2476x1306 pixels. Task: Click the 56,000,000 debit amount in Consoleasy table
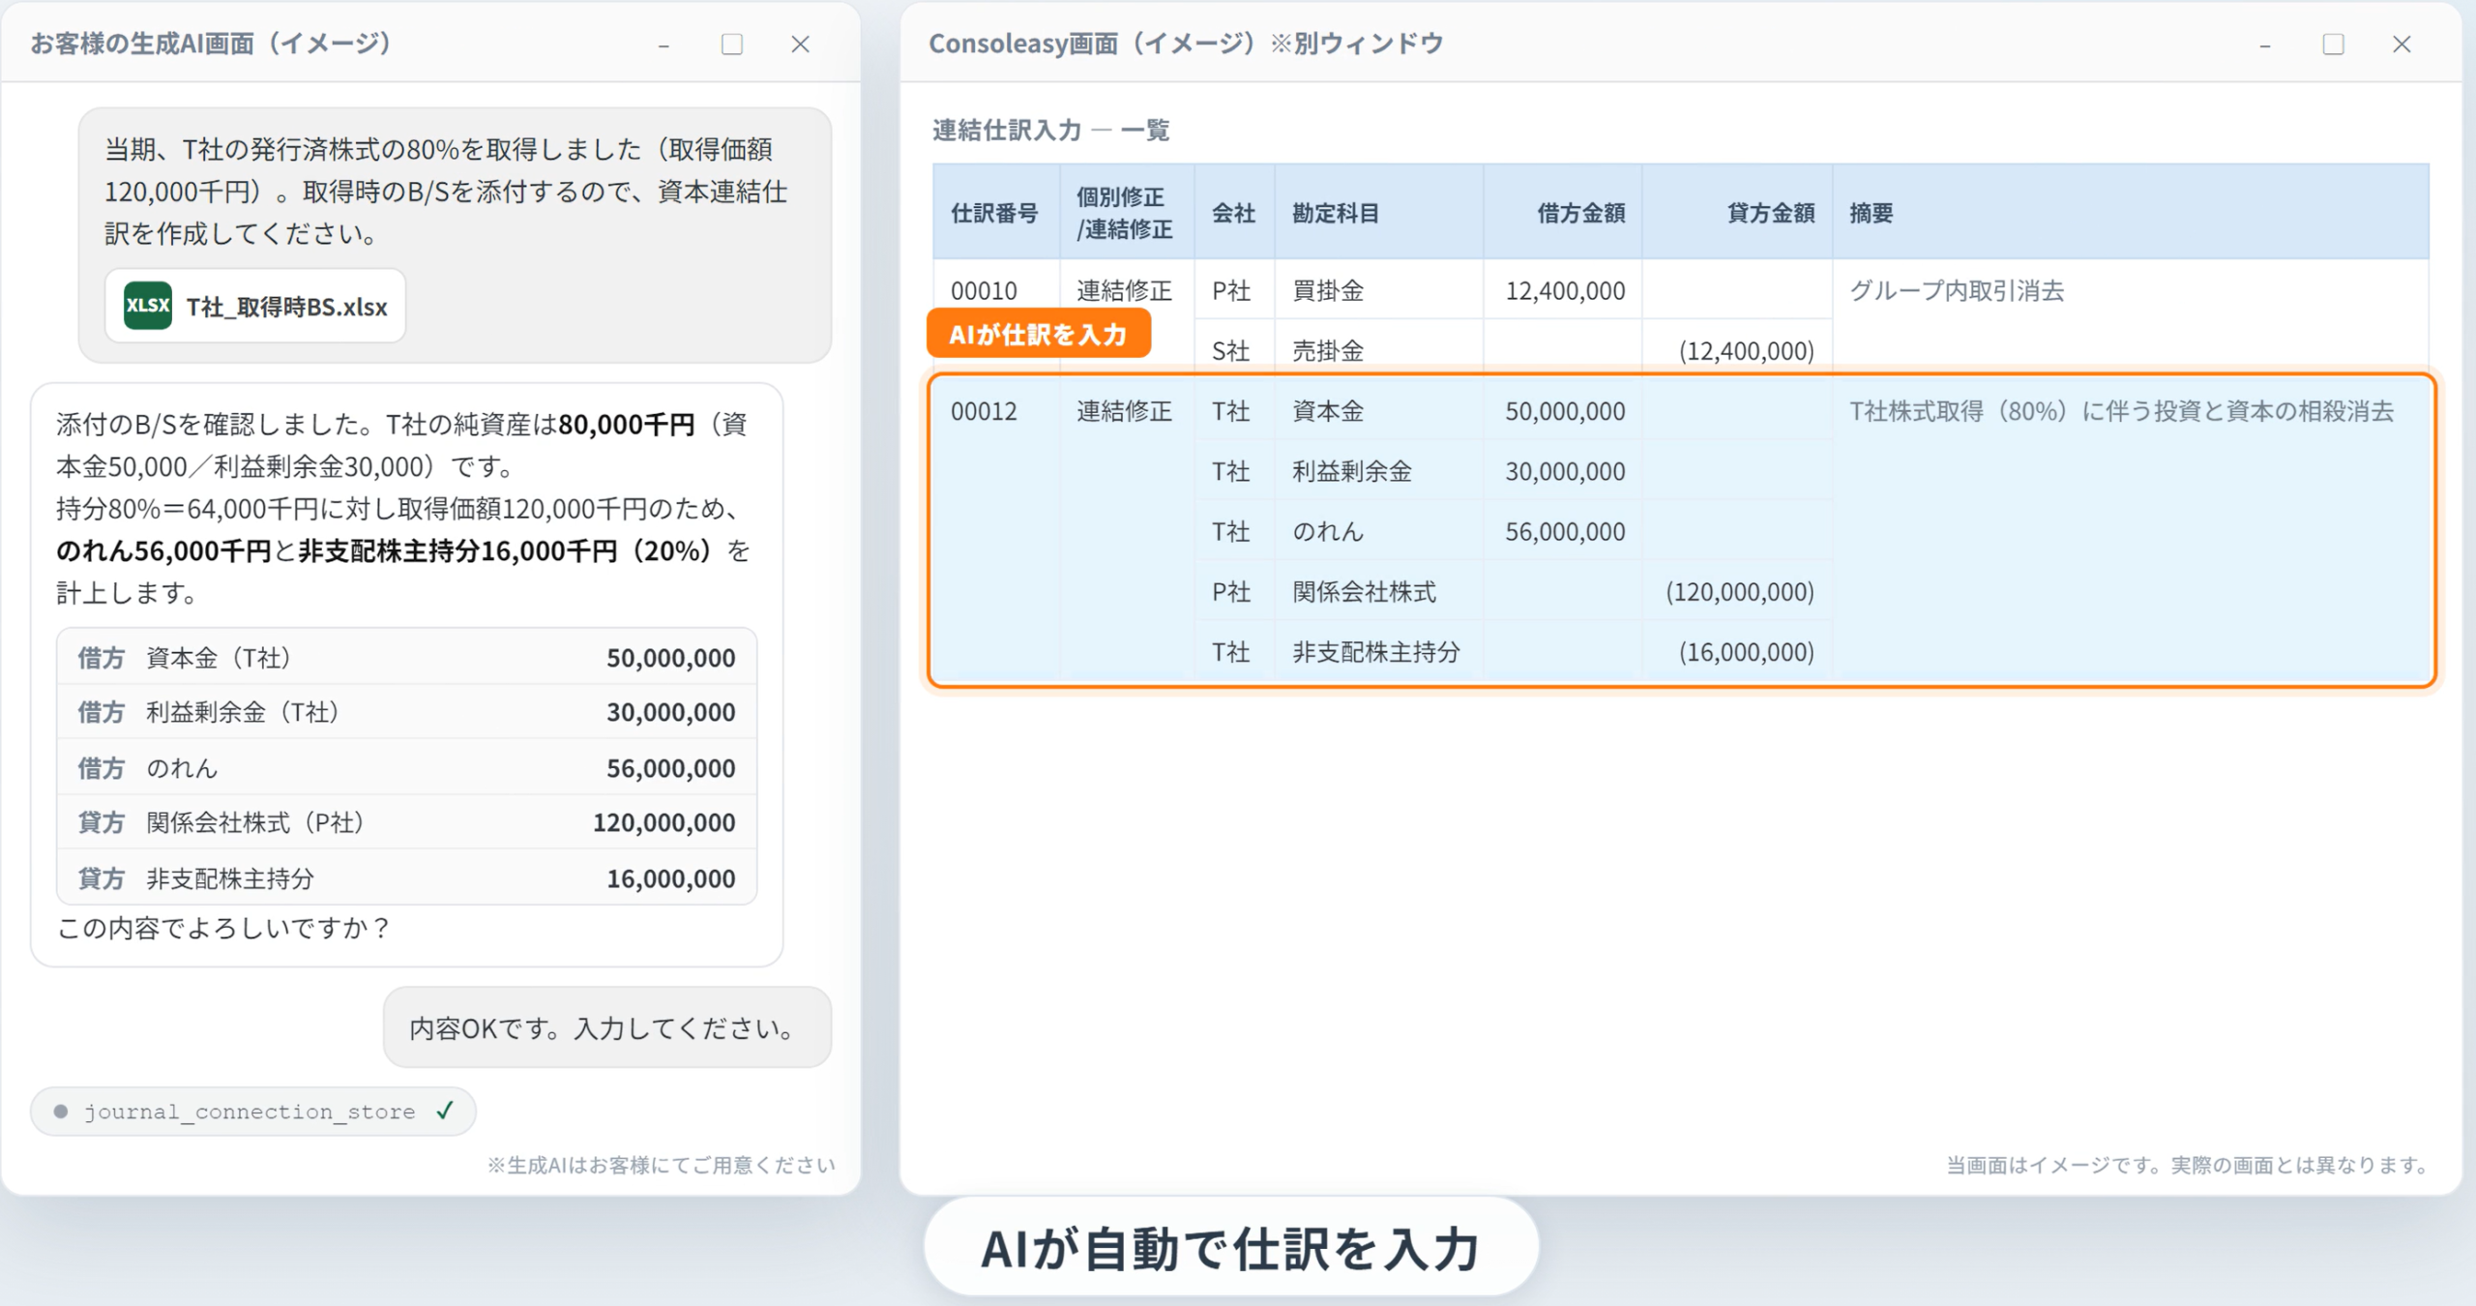coord(1565,531)
